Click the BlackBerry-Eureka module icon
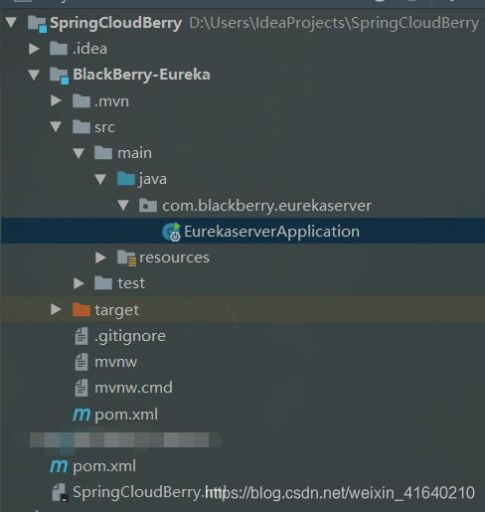Image resolution: width=485 pixels, height=512 pixels. (x=59, y=76)
